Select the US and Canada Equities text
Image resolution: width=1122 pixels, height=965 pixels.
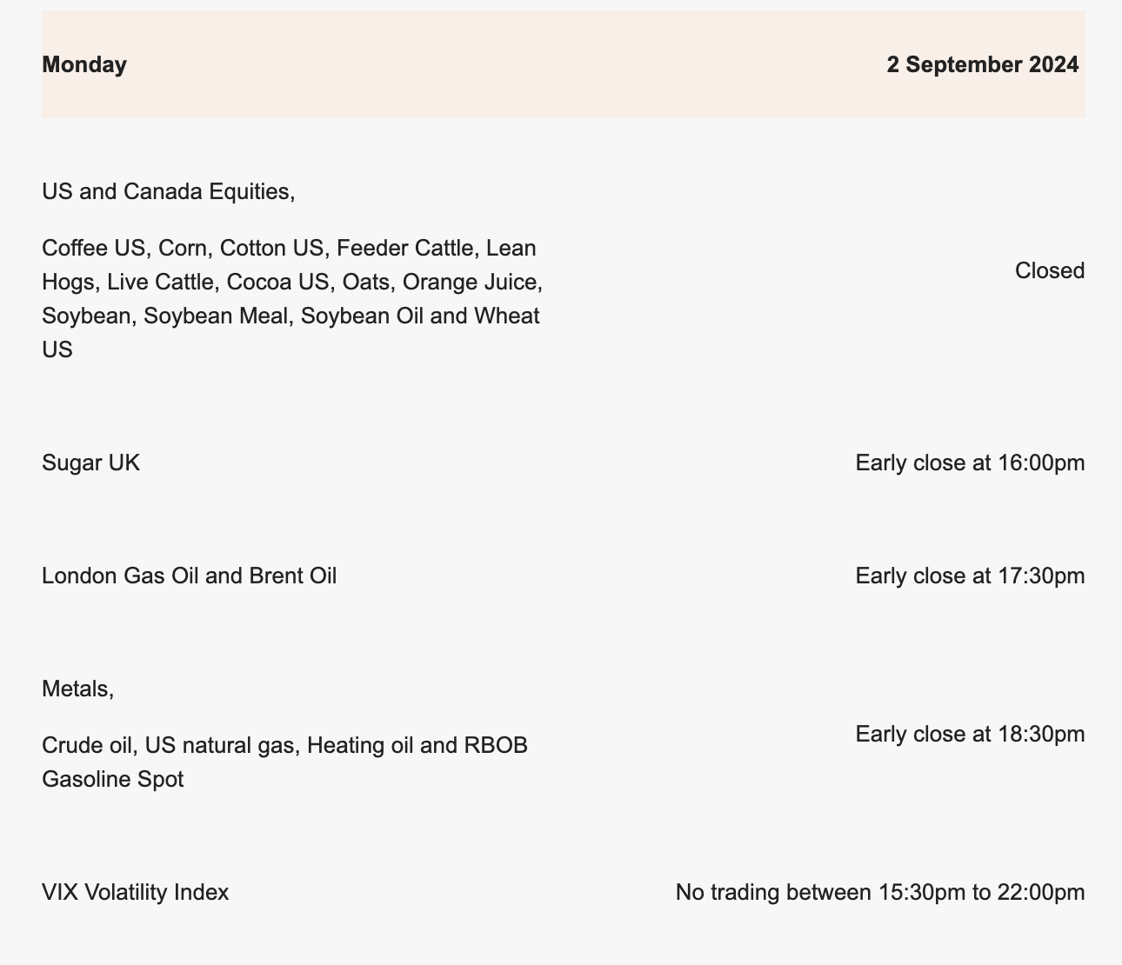(x=168, y=191)
